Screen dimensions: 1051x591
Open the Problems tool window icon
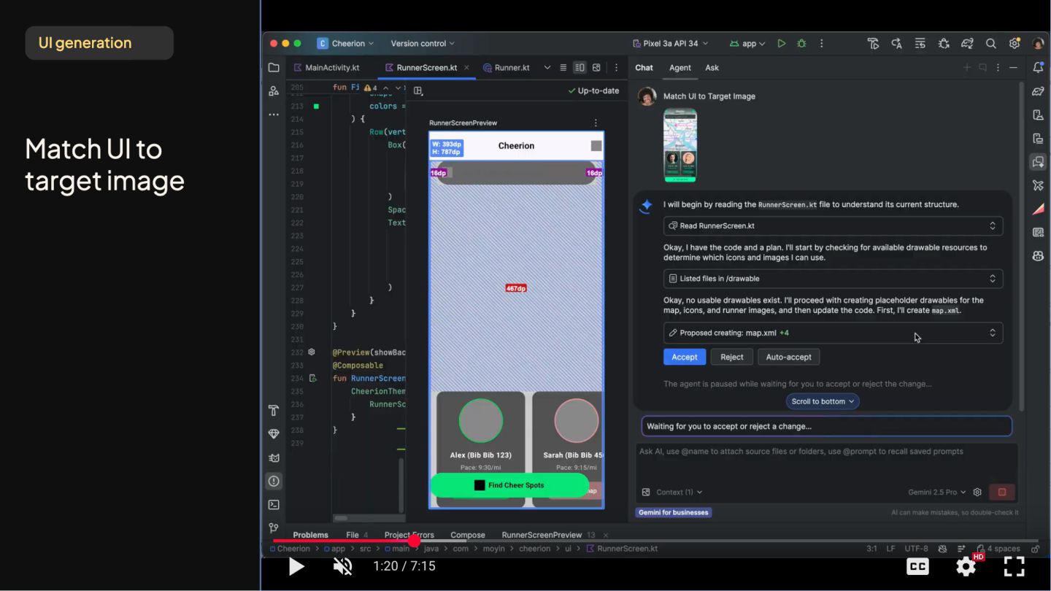[x=274, y=482]
